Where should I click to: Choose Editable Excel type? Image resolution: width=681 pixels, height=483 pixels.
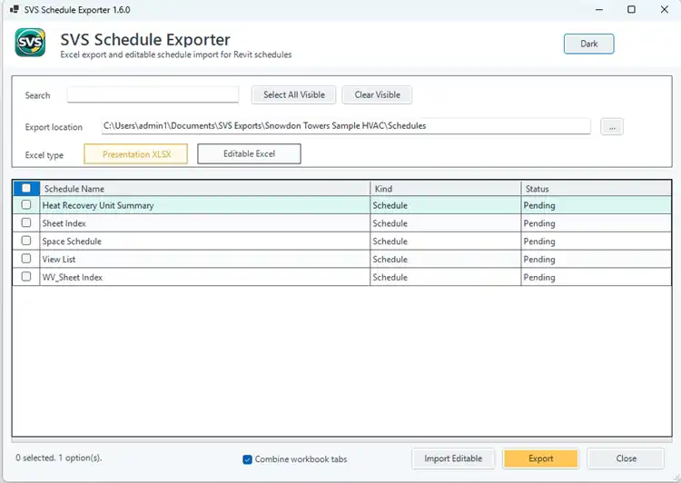pos(249,153)
